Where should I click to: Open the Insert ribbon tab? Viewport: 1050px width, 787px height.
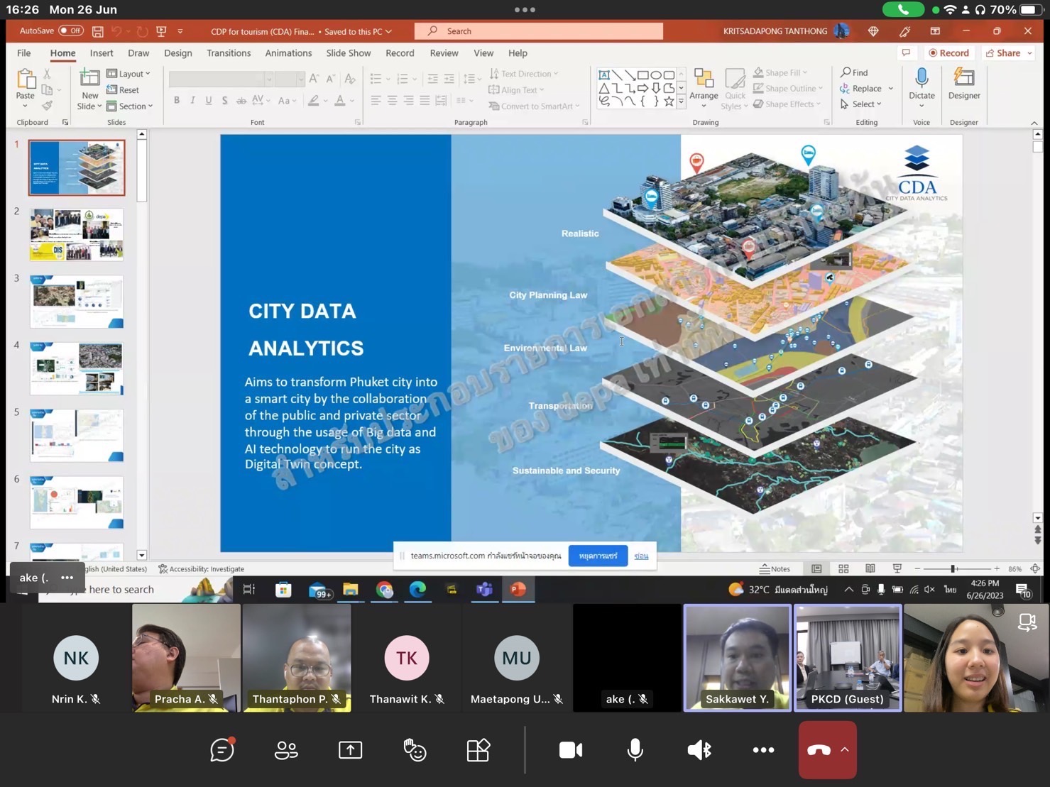pos(102,53)
